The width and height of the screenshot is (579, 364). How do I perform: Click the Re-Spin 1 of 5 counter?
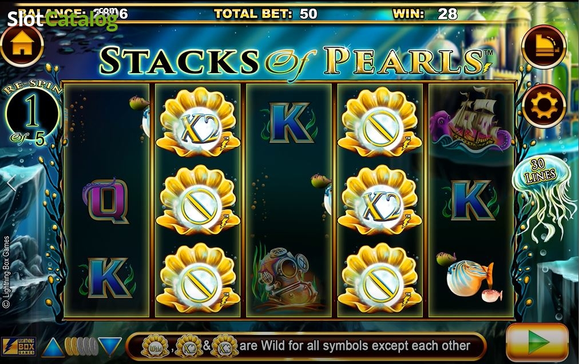(x=32, y=114)
